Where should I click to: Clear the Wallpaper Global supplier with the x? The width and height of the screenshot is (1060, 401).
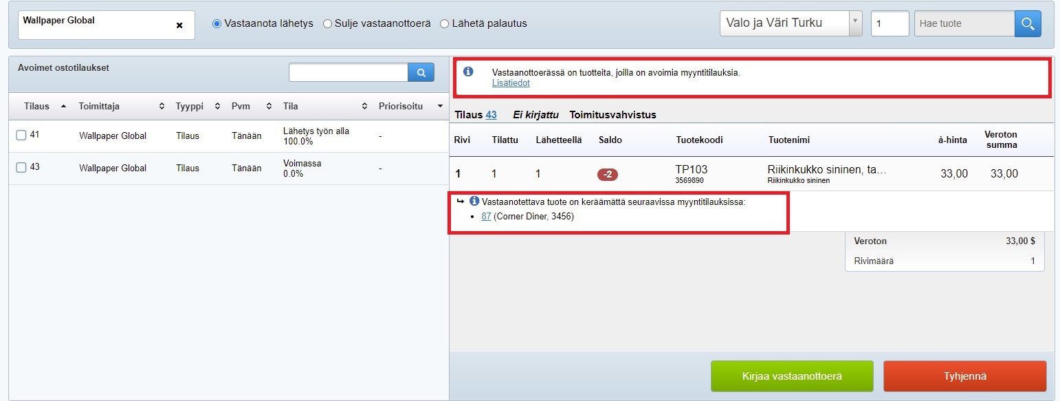click(x=179, y=25)
